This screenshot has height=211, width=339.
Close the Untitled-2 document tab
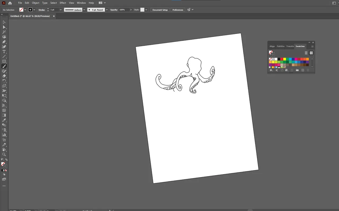tap(54, 16)
